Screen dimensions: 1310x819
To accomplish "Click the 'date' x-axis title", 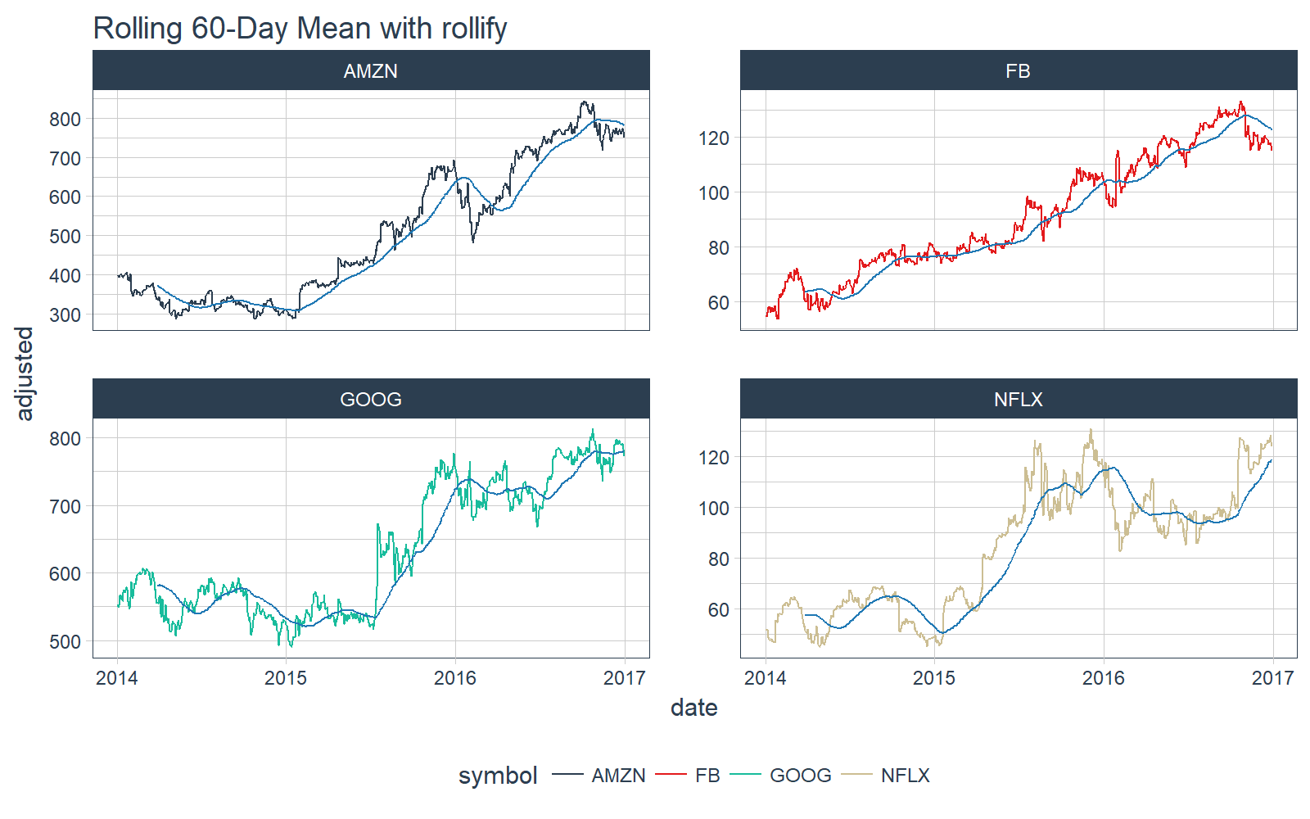I will (x=694, y=708).
